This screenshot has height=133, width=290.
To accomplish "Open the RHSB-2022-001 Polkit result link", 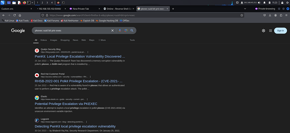I will click(x=79, y=81).
